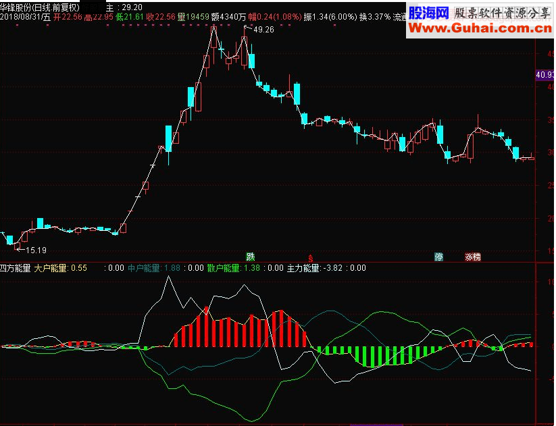The width and height of the screenshot is (556, 426).
Task: Click the 主力能量: -3.82 indicator label
Action: click(315, 268)
